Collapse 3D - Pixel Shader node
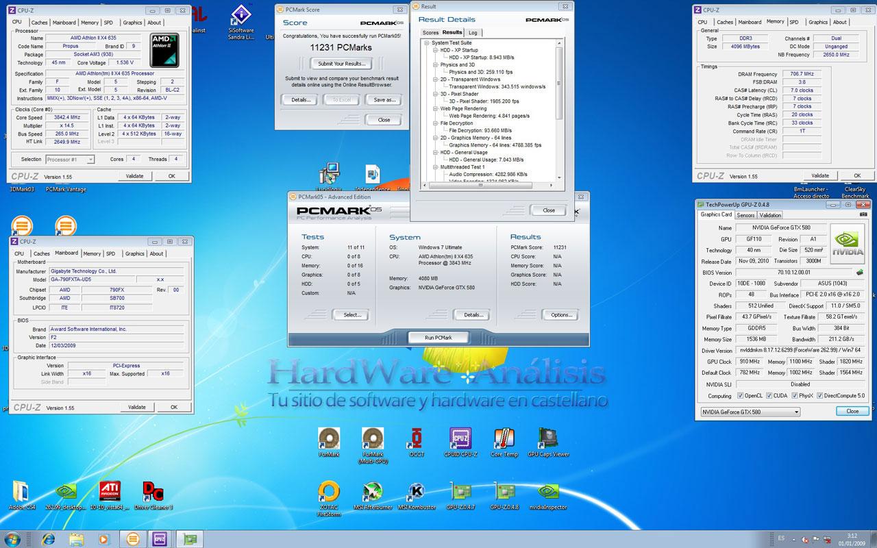The image size is (877, 548). click(435, 94)
